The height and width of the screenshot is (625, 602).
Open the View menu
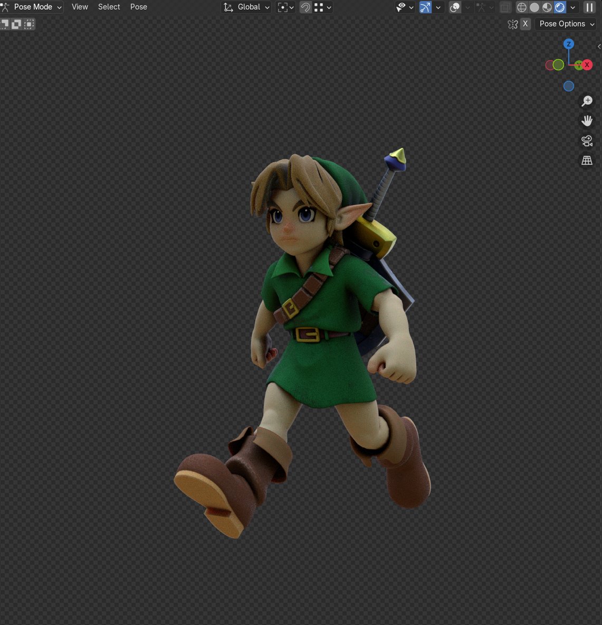pos(80,7)
